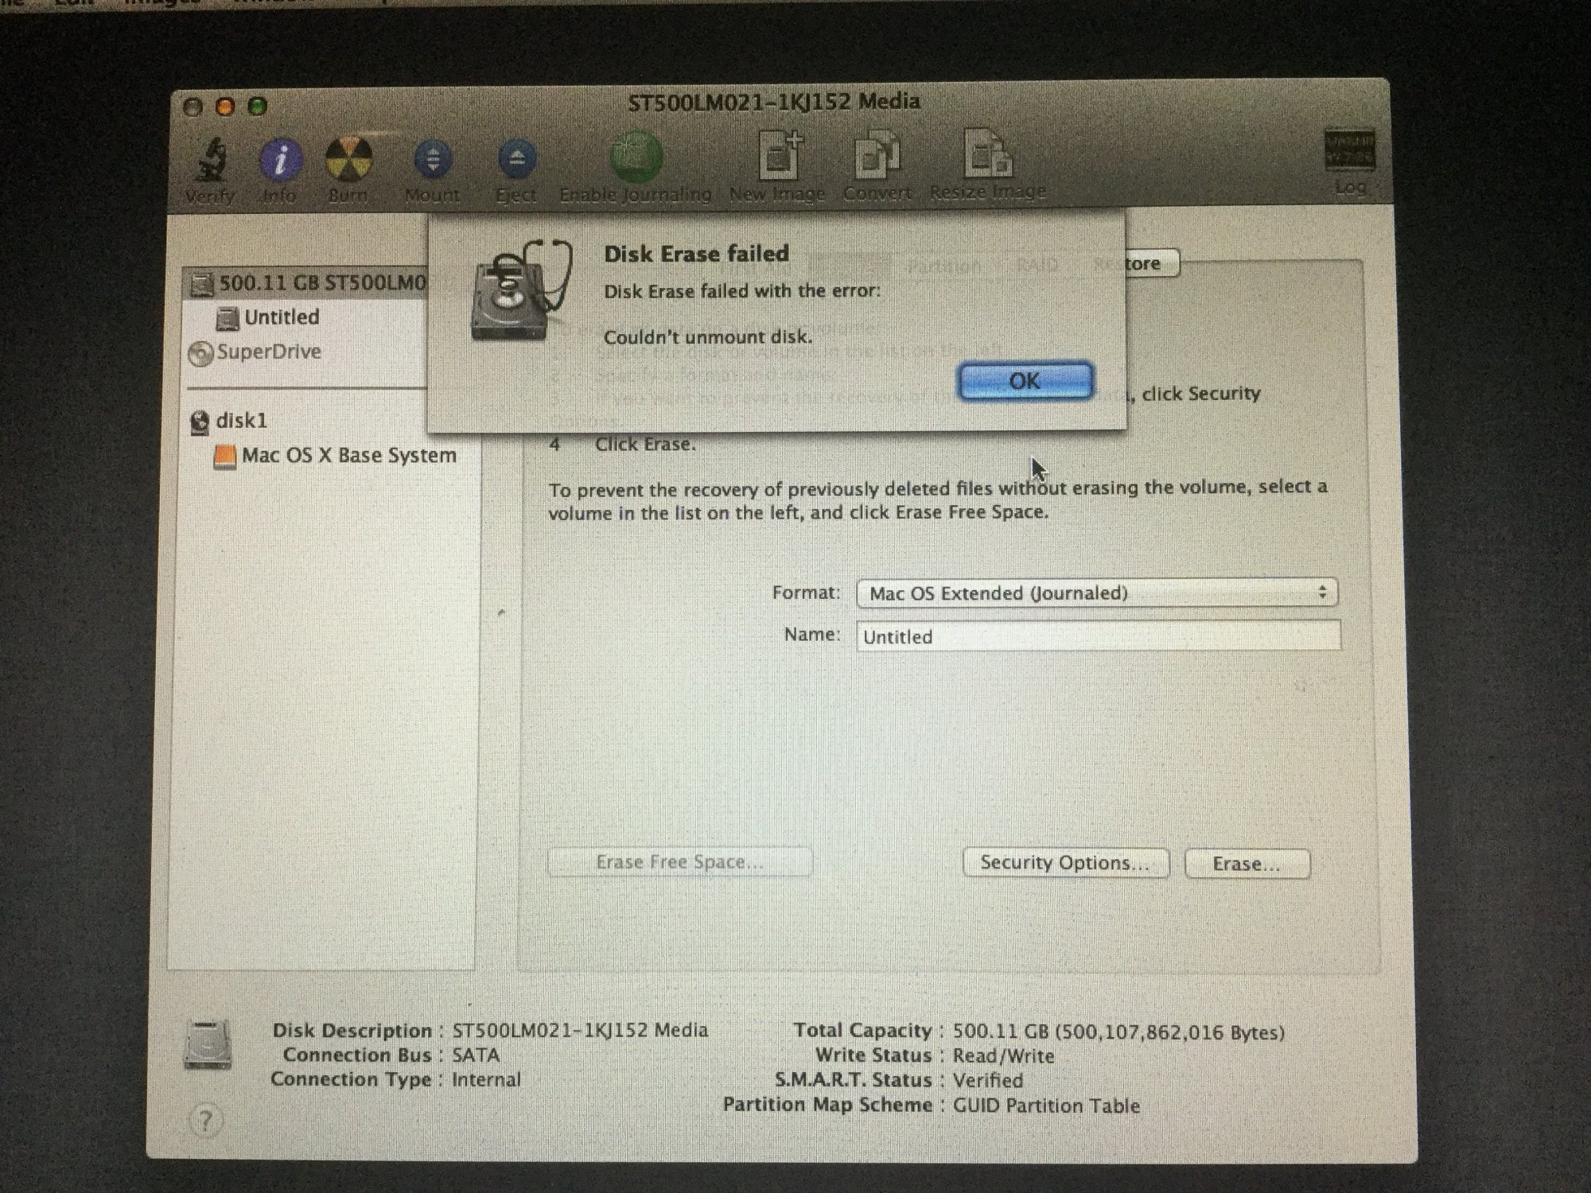Viewport: 1591px width, 1193px height.
Task: Select disk1 in the sidebar
Action: 231,421
